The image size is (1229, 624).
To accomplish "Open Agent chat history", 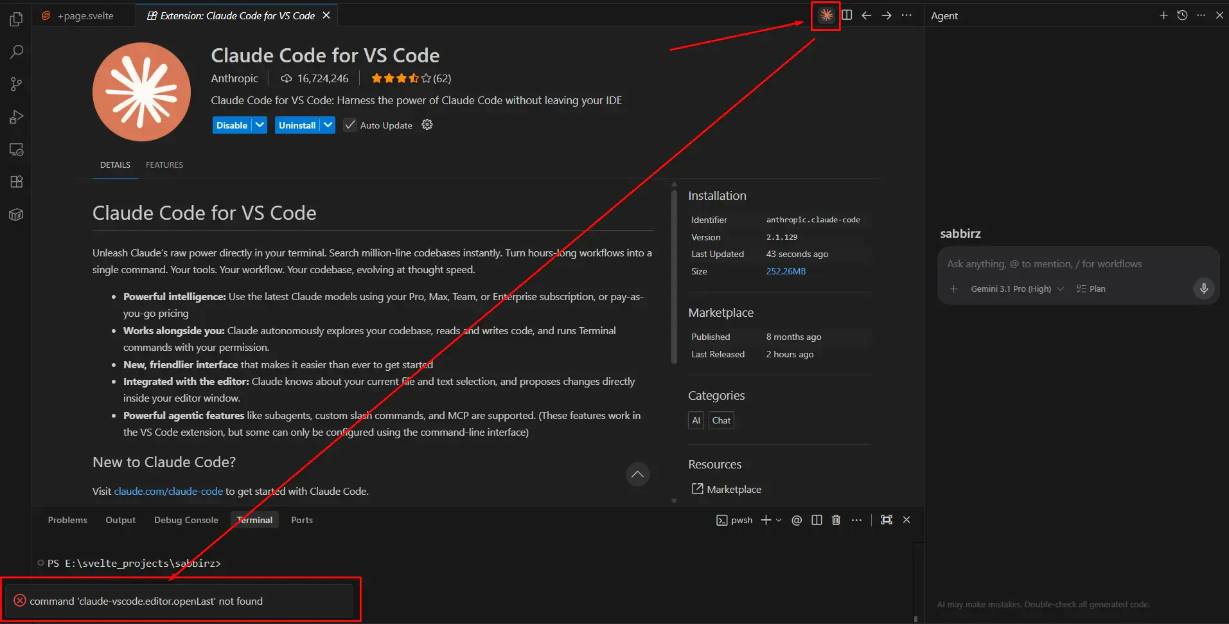I will click(1182, 15).
